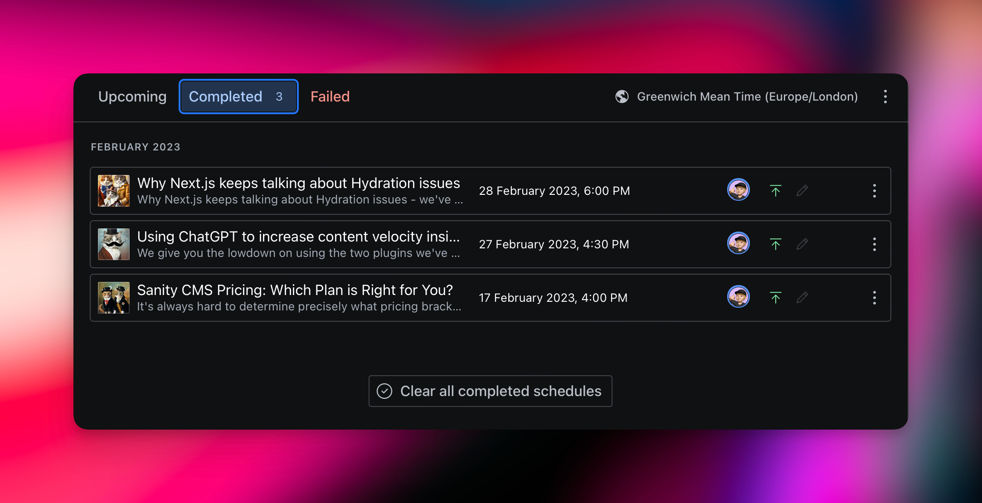Open three-dot menu for ChatGPT schedule

tap(874, 244)
